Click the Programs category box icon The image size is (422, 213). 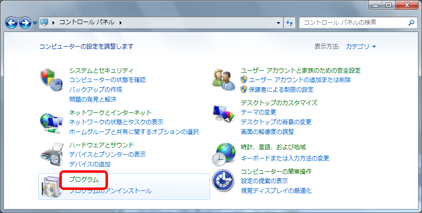tap(50, 187)
